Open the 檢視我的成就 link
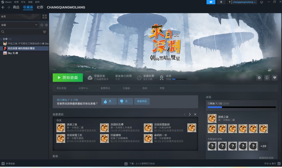The height and width of the screenshot is (168, 282). coord(266,158)
